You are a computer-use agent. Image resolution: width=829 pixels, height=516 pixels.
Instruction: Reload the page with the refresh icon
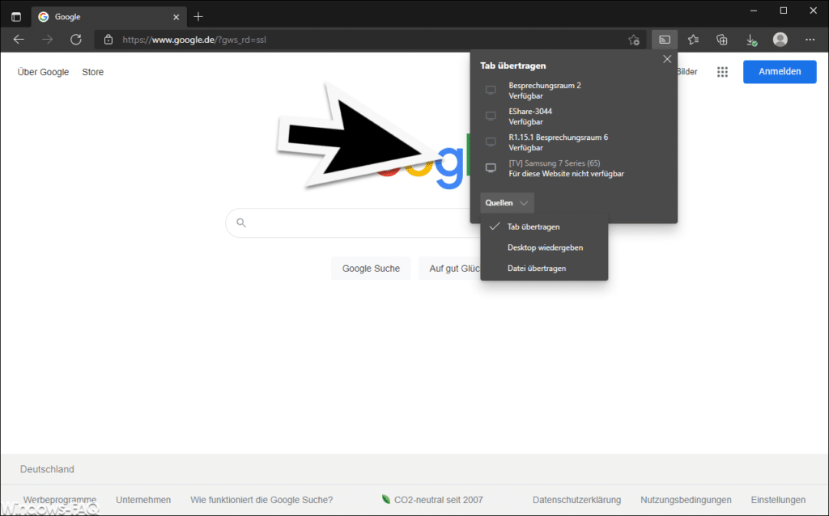coord(76,40)
